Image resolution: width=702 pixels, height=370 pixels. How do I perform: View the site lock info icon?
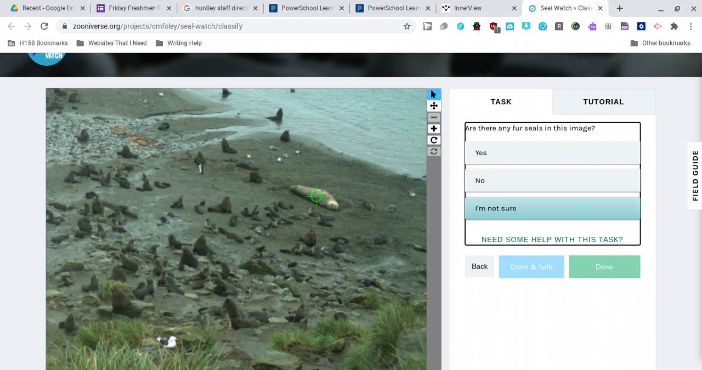pos(65,26)
